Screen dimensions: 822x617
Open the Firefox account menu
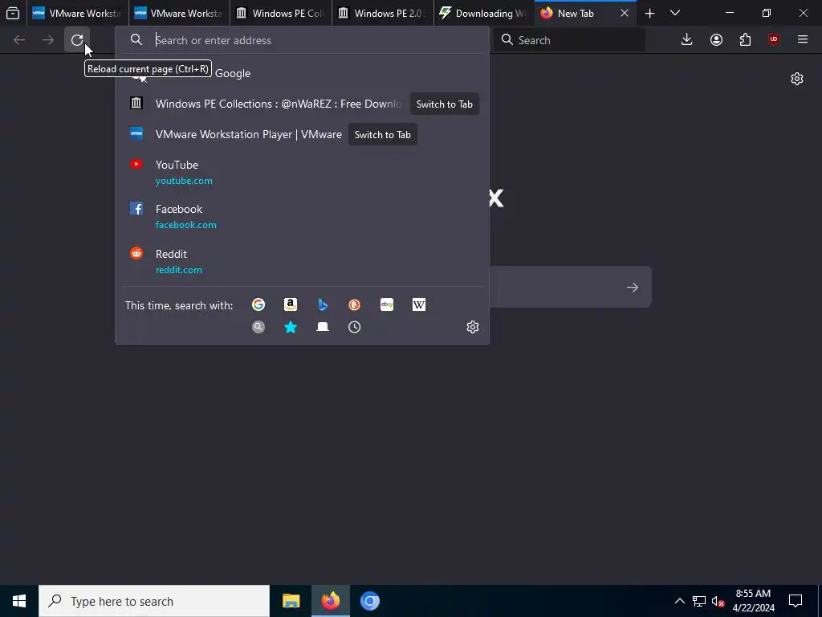click(716, 40)
